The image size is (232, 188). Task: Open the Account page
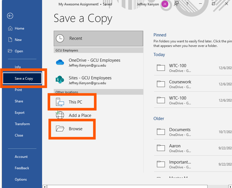click(x=22, y=157)
